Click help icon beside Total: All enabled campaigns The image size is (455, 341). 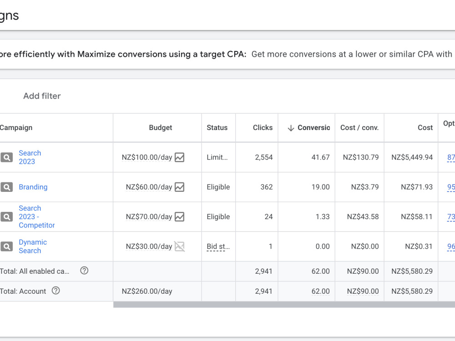click(x=84, y=271)
